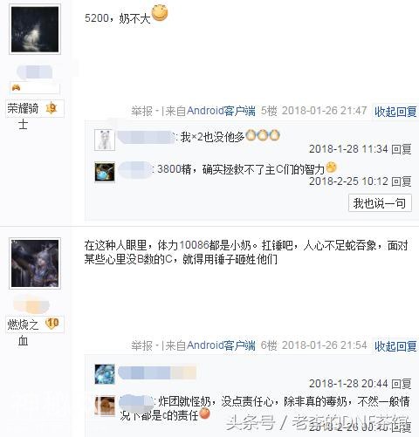The height and width of the screenshot is (437, 419).
Task: Click the level 10 heart badge icon
Action: tap(52, 324)
